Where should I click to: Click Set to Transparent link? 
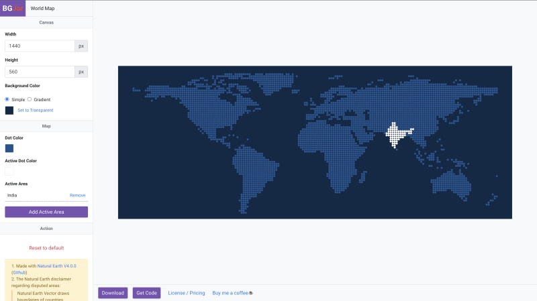pos(36,110)
